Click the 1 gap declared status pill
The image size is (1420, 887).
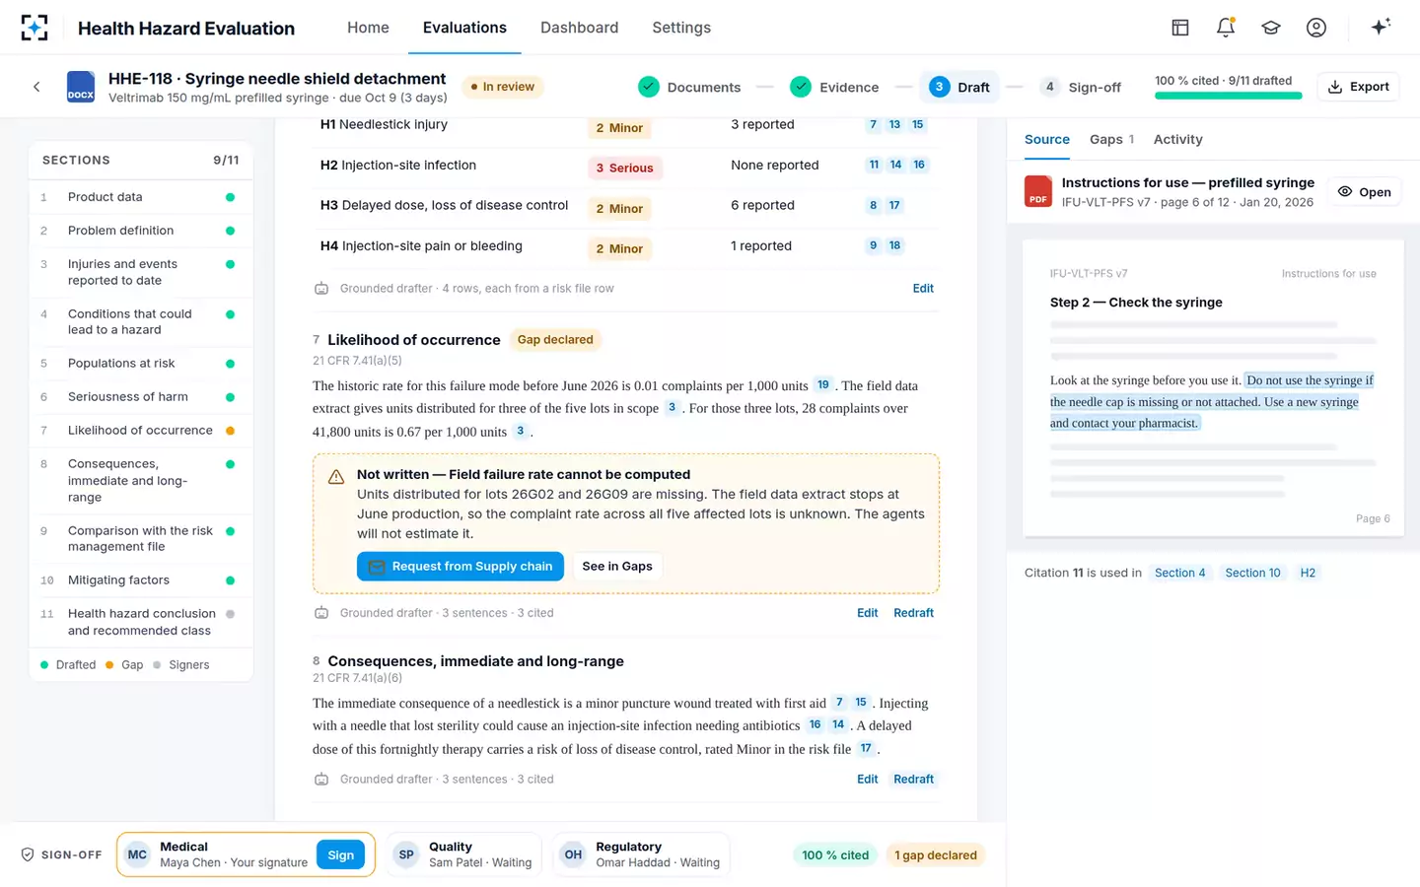(936, 855)
